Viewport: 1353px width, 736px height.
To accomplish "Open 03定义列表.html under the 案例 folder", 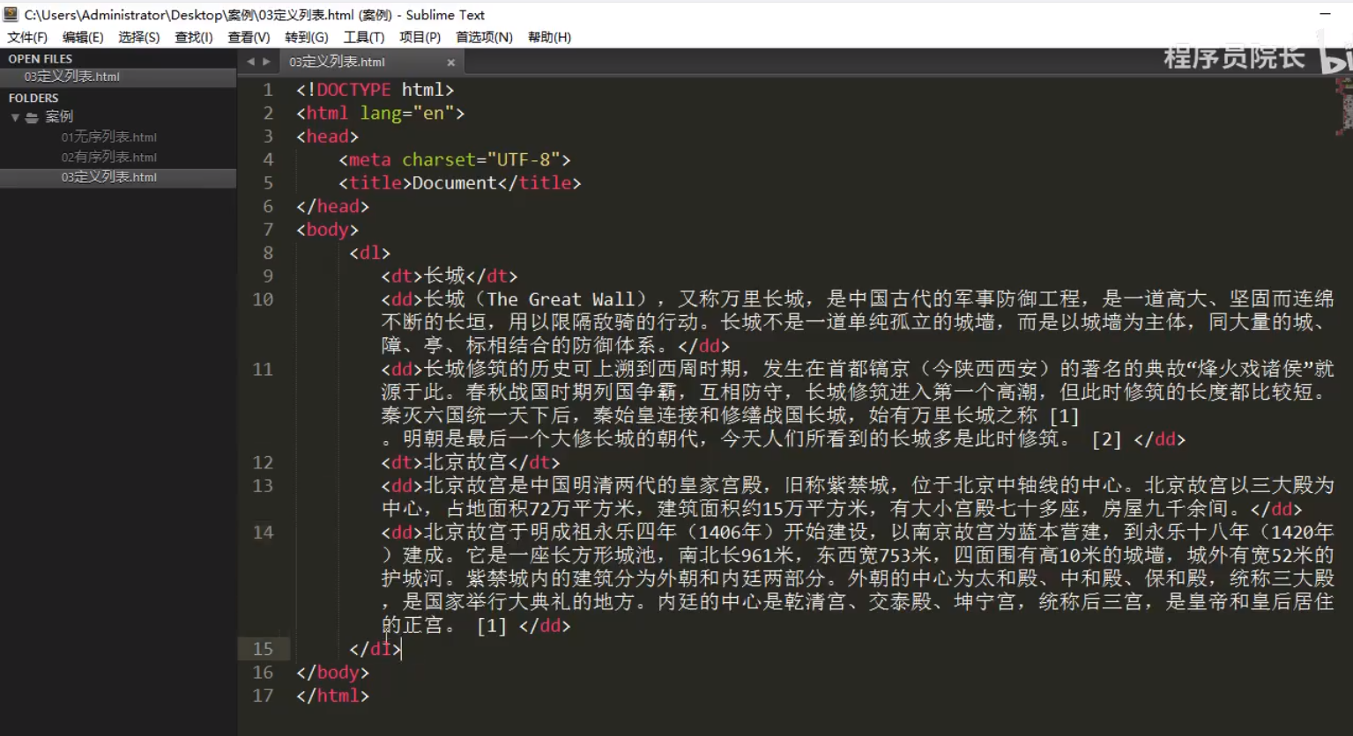I will coord(109,177).
